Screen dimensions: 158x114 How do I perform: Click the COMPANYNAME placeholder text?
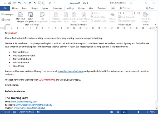pyautogui.click(x=47, y=80)
